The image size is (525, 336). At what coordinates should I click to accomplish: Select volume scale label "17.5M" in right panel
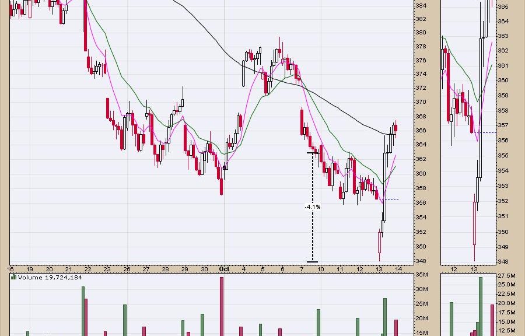pyautogui.click(x=507, y=313)
